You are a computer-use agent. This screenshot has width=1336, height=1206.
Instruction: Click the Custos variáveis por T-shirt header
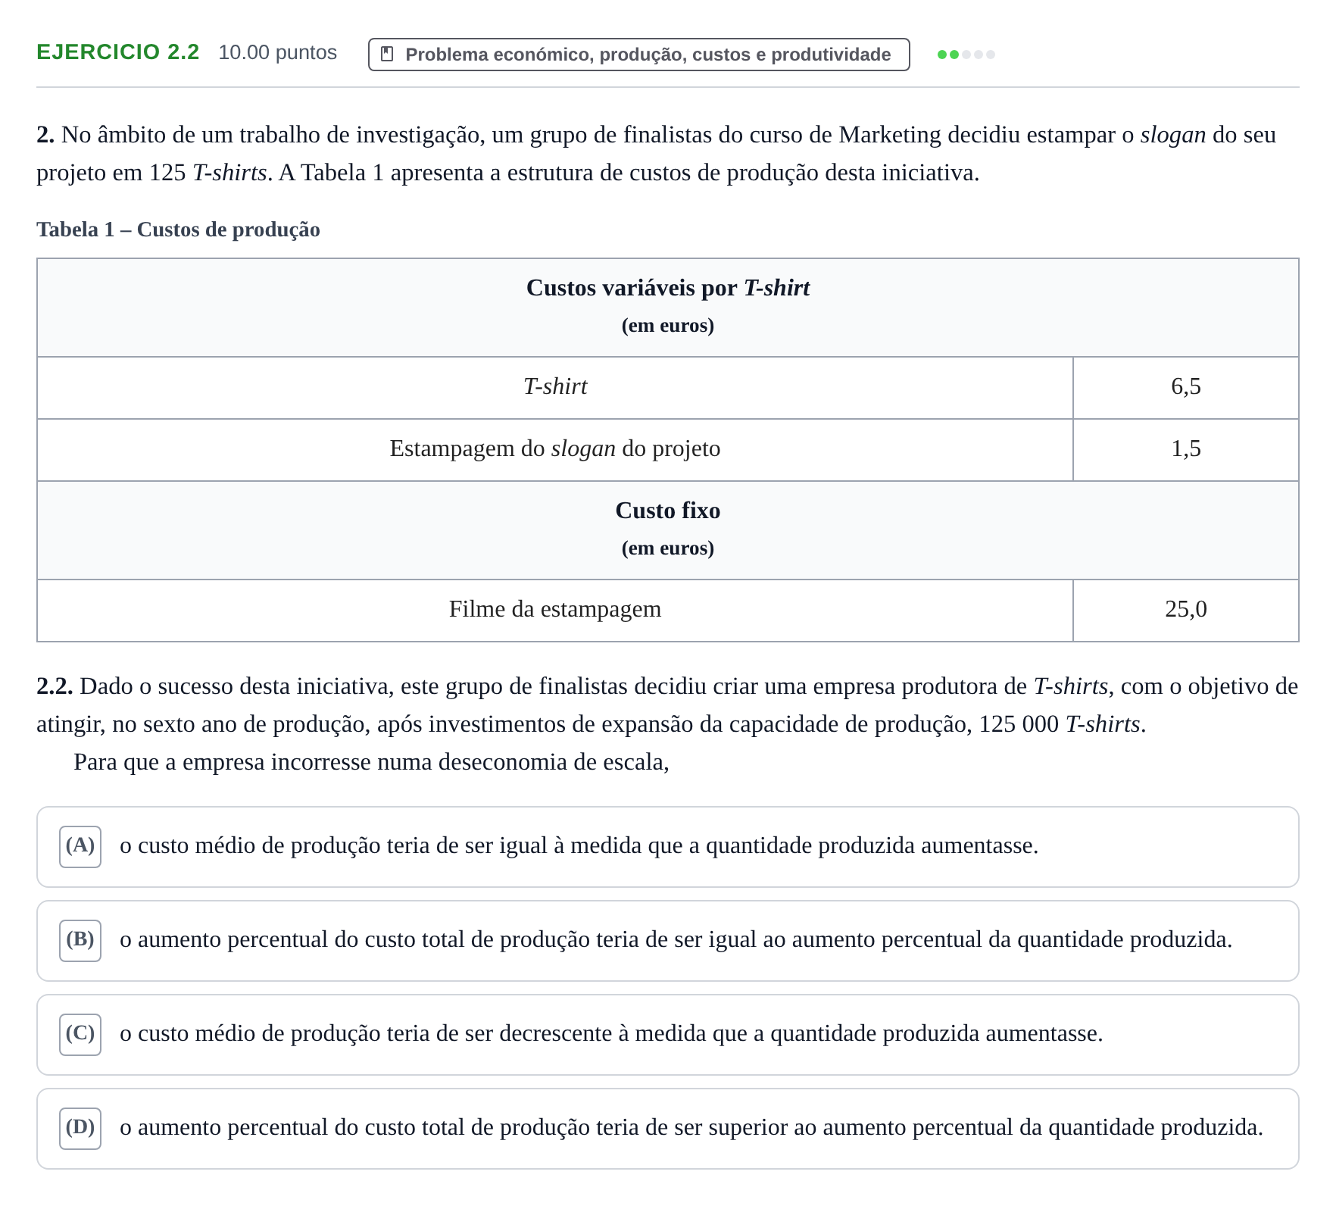[x=667, y=307]
